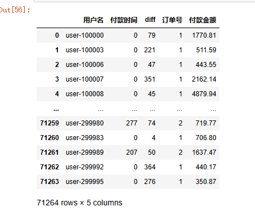The image size is (255, 211).
Task: Click the cell user-299989
Action: click(x=84, y=152)
